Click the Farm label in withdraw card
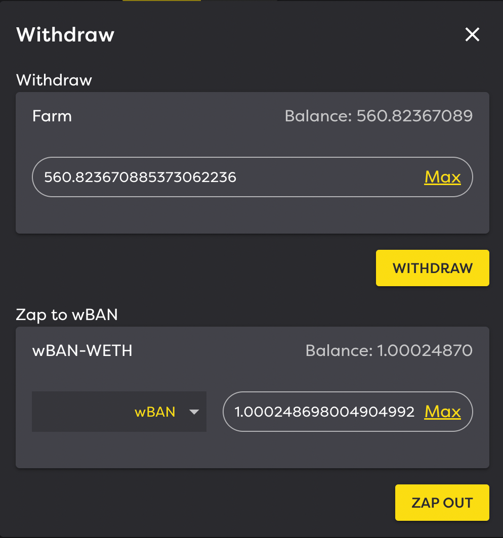 52,116
